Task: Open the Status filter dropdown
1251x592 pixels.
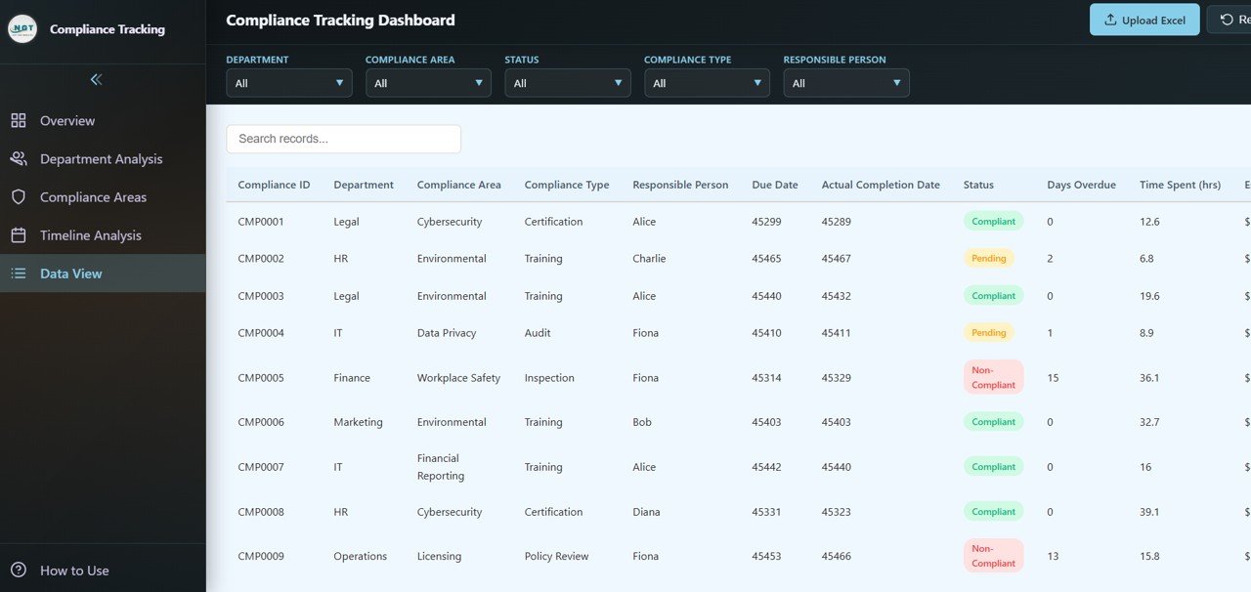Action: point(567,83)
